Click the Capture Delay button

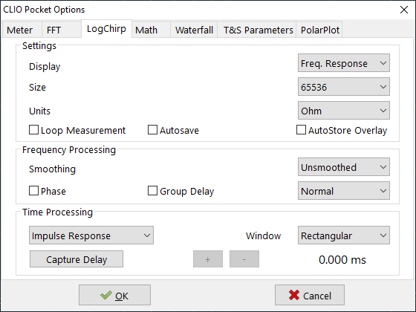tap(77, 259)
